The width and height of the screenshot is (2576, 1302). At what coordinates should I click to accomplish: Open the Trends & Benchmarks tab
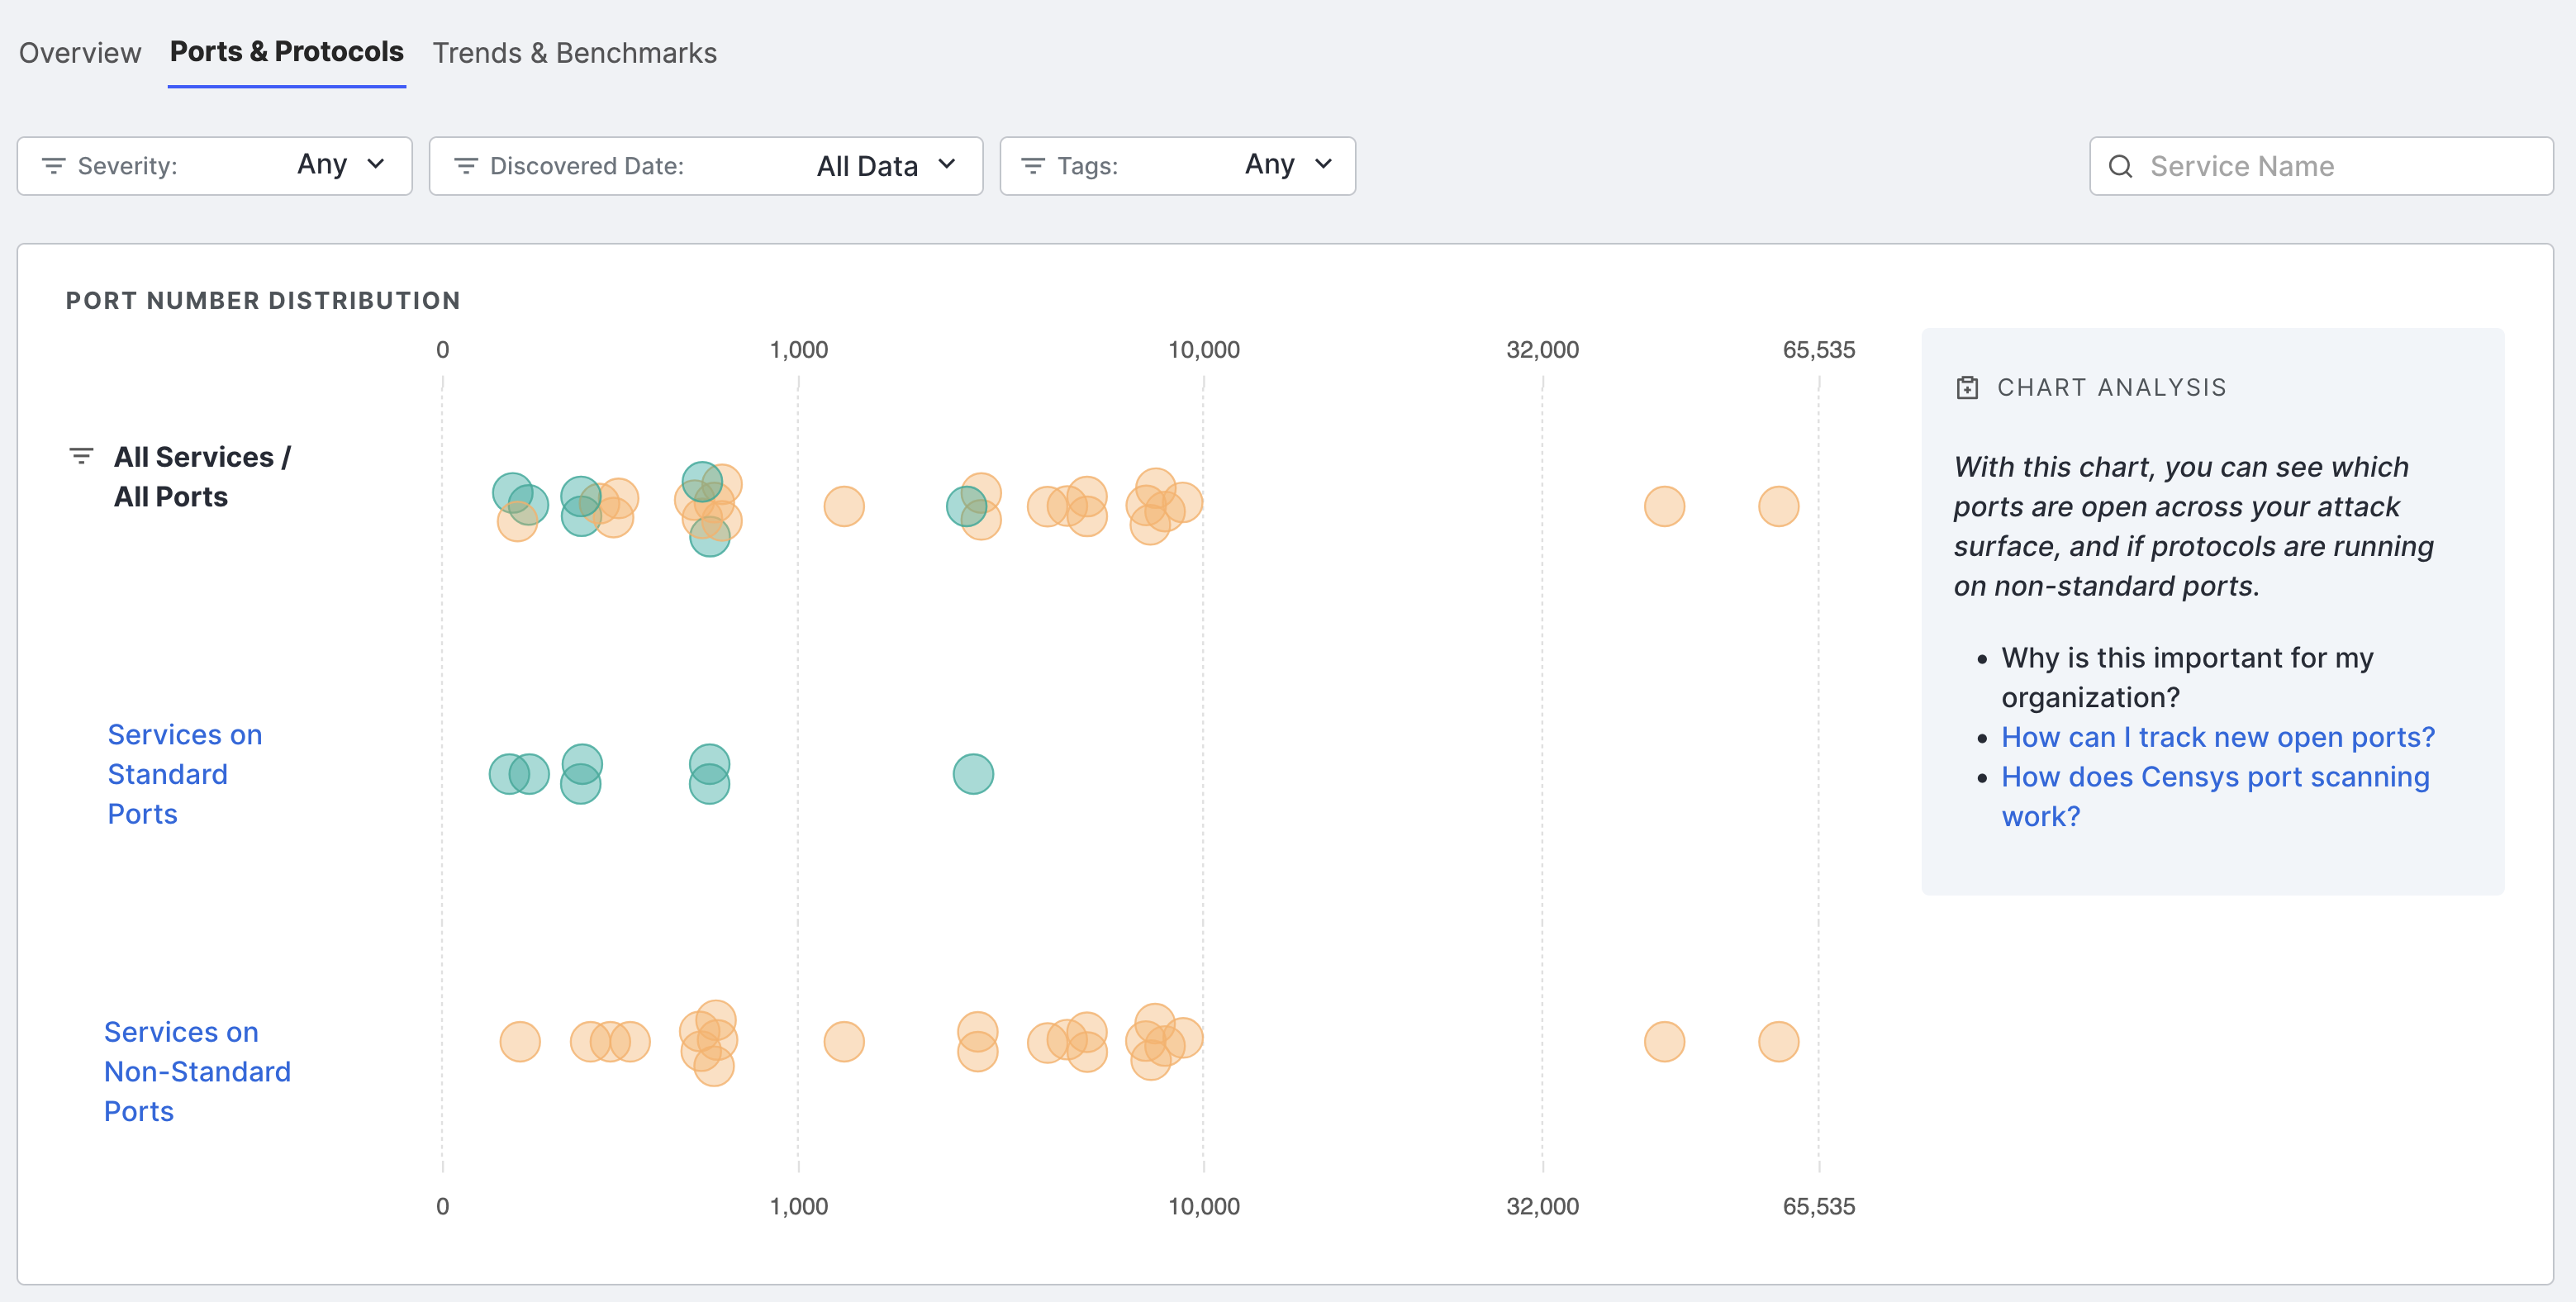pyautogui.click(x=574, y=53)
